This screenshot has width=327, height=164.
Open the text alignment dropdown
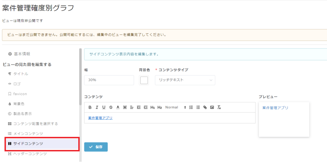click(132, 107)
